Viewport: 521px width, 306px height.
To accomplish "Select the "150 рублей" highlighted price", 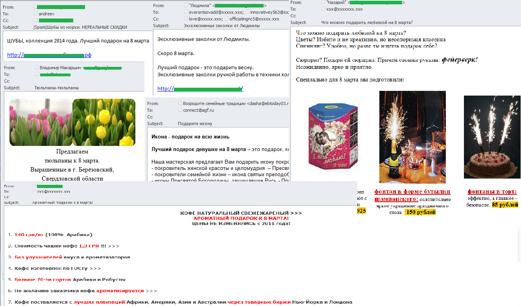I will click(x=420, y=212).
